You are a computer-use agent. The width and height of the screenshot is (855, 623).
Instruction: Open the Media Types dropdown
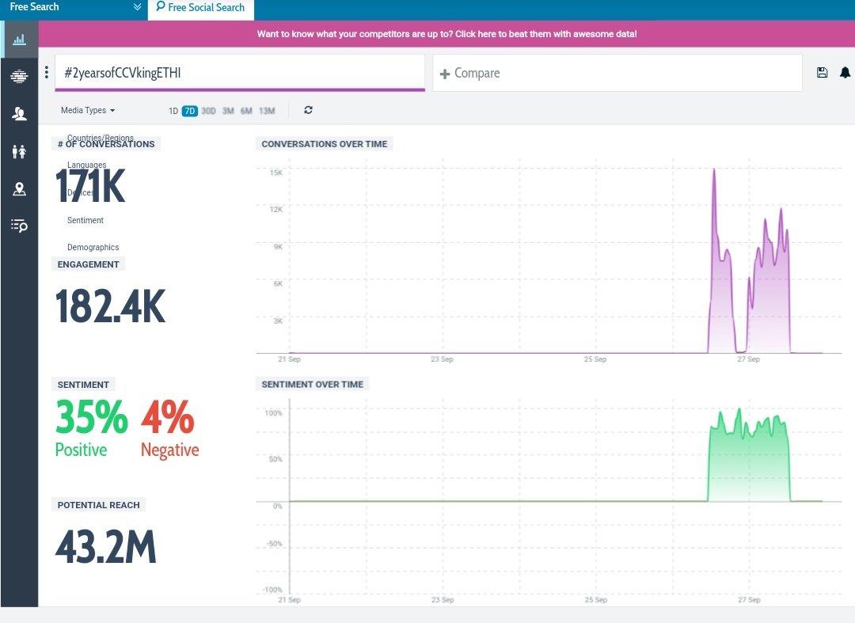point(88,110)
